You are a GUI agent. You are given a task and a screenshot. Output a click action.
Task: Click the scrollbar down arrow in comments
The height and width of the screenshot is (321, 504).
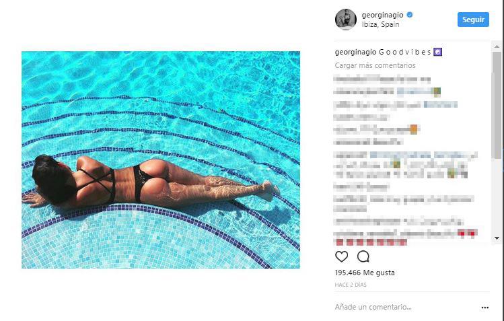(497, 238)
